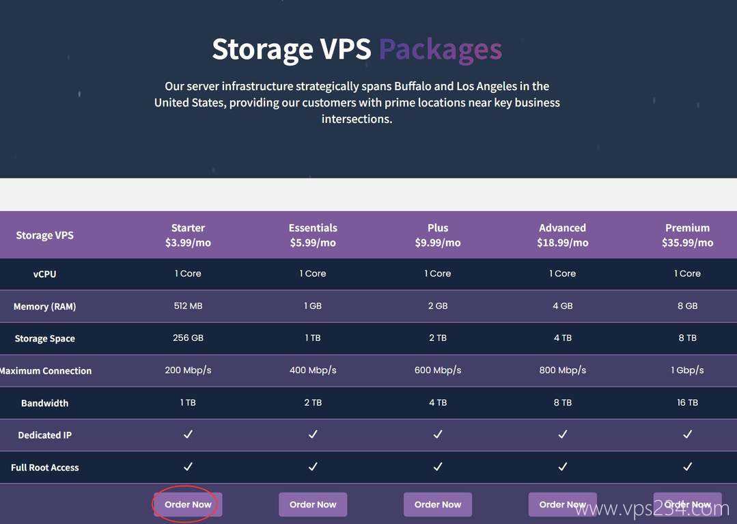
Task: Click the Storage VPS Packages heading
Action: tap(357, 49)
